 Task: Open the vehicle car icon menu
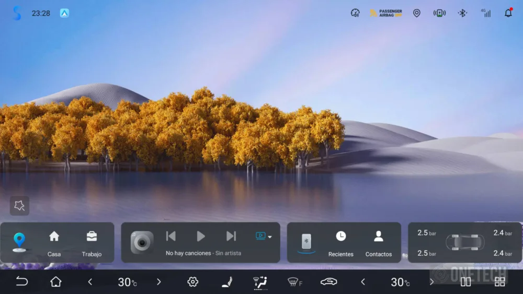328,282
